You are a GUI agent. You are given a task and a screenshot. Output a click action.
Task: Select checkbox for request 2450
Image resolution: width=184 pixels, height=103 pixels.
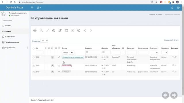pyautogui.click(x=34, y=72)
